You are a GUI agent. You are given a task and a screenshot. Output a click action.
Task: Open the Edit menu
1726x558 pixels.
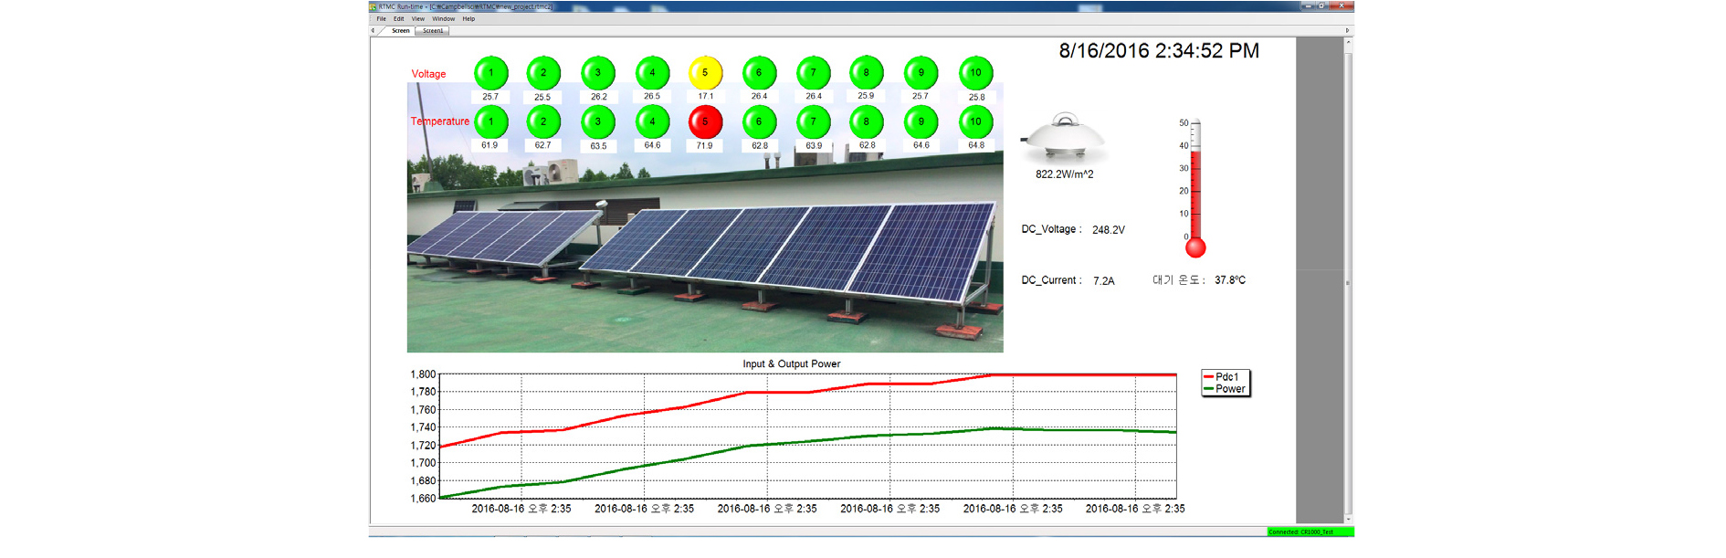click(398, 18)
